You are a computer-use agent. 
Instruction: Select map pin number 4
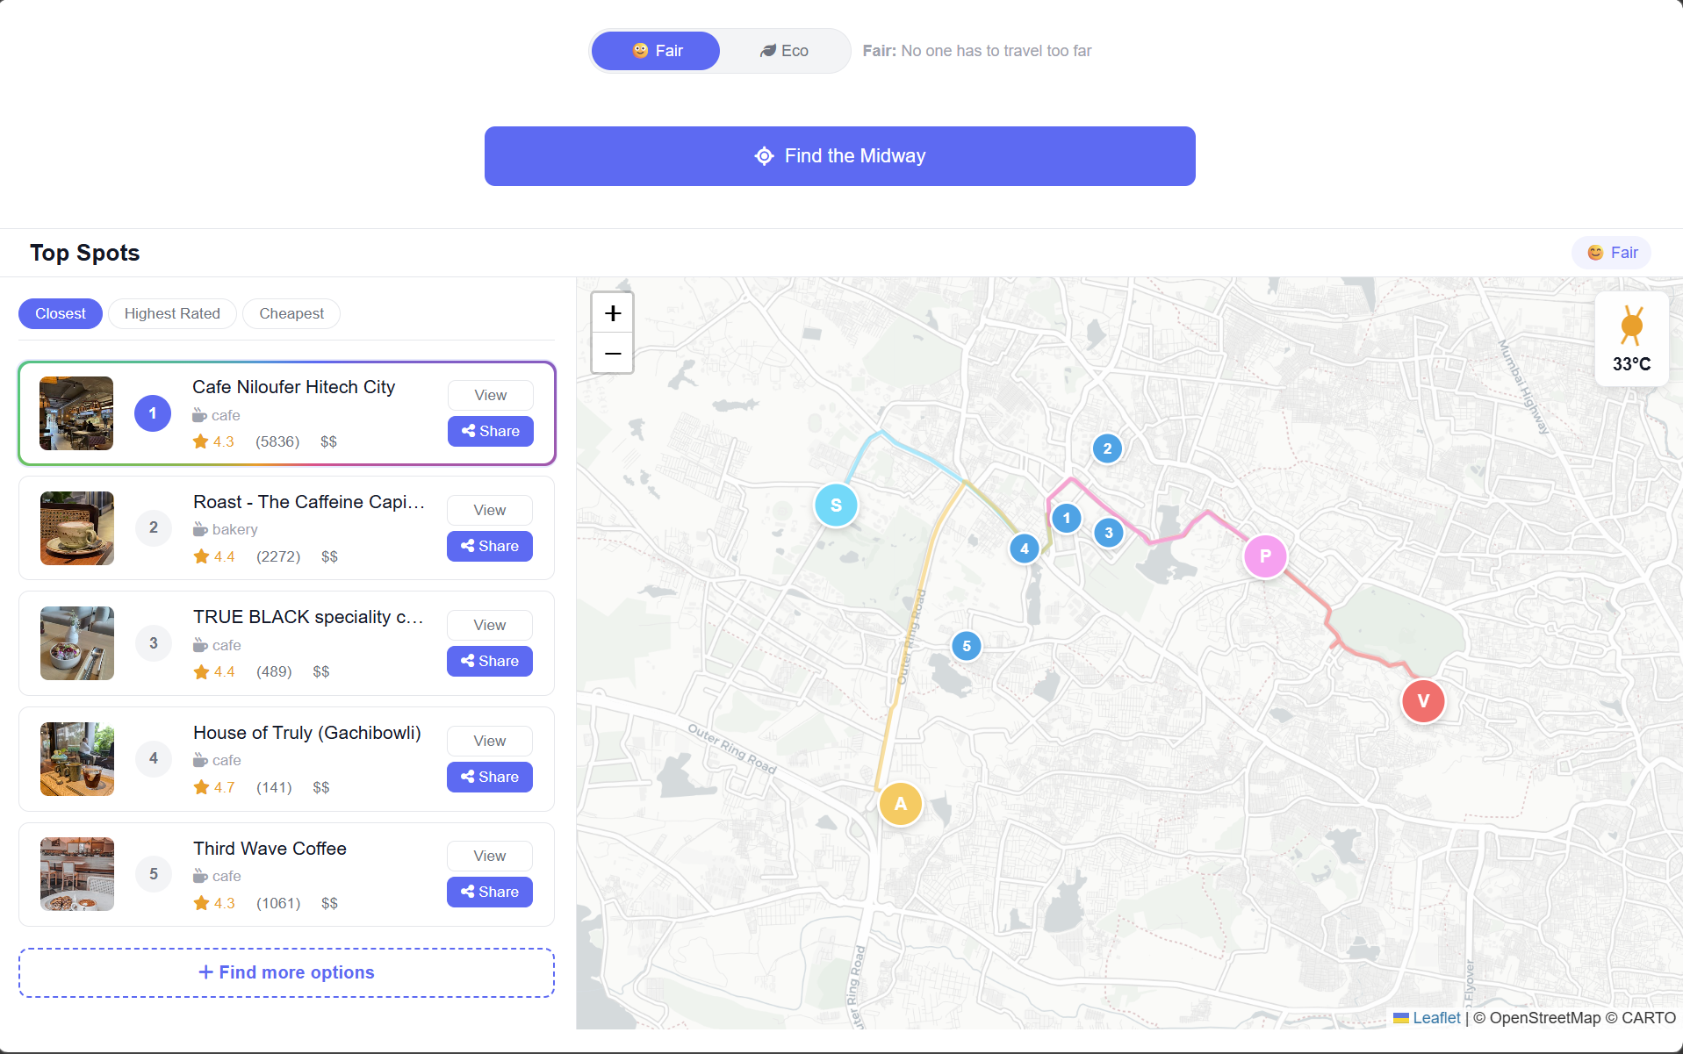click(x=1025, y=549)
